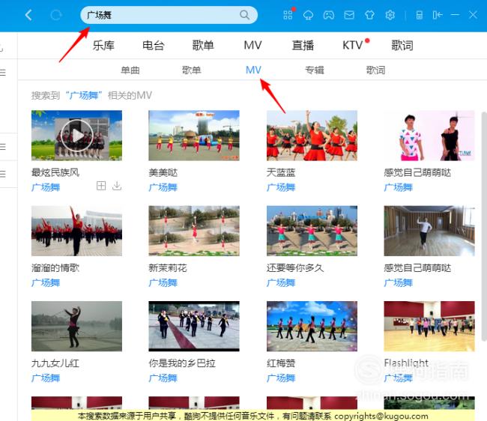
Task: Select the 单曲 search result filter
Action: [130, 70]
